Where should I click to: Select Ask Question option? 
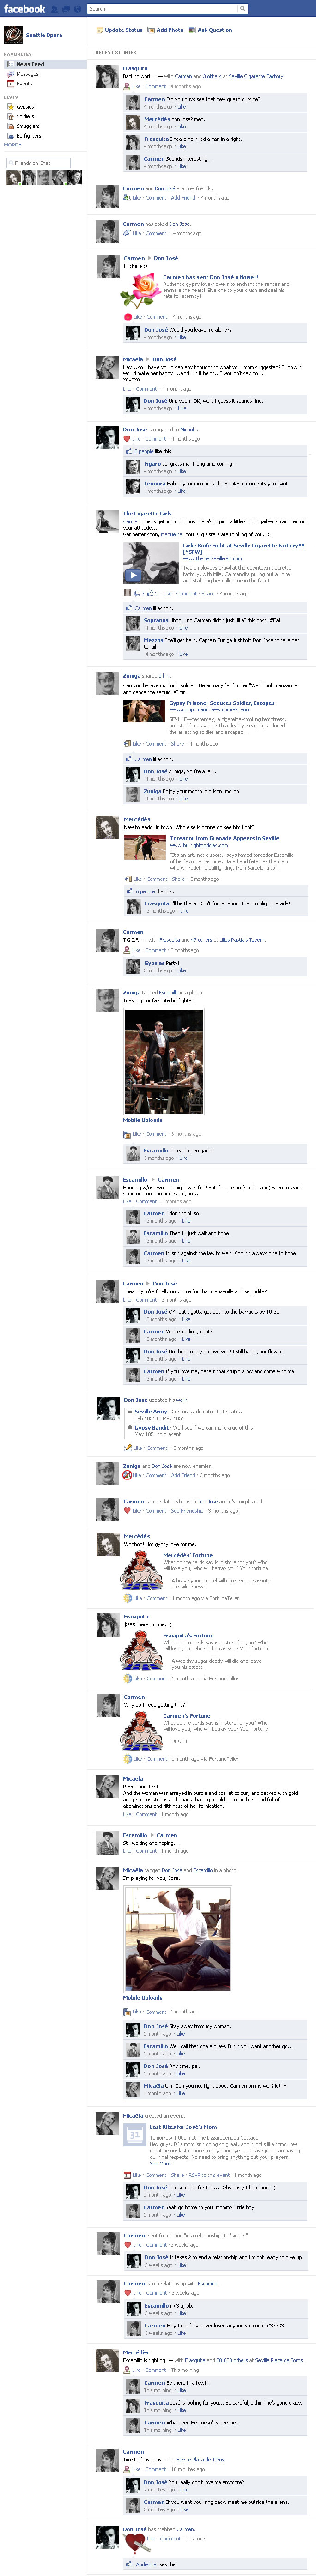point(212,30)
